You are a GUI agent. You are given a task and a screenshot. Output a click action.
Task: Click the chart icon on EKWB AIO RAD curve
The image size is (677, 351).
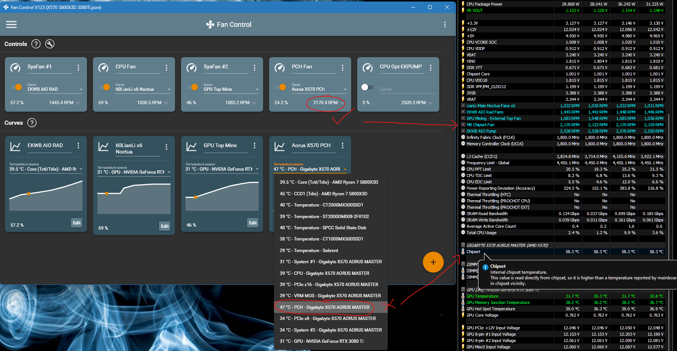tap(15, 146)
